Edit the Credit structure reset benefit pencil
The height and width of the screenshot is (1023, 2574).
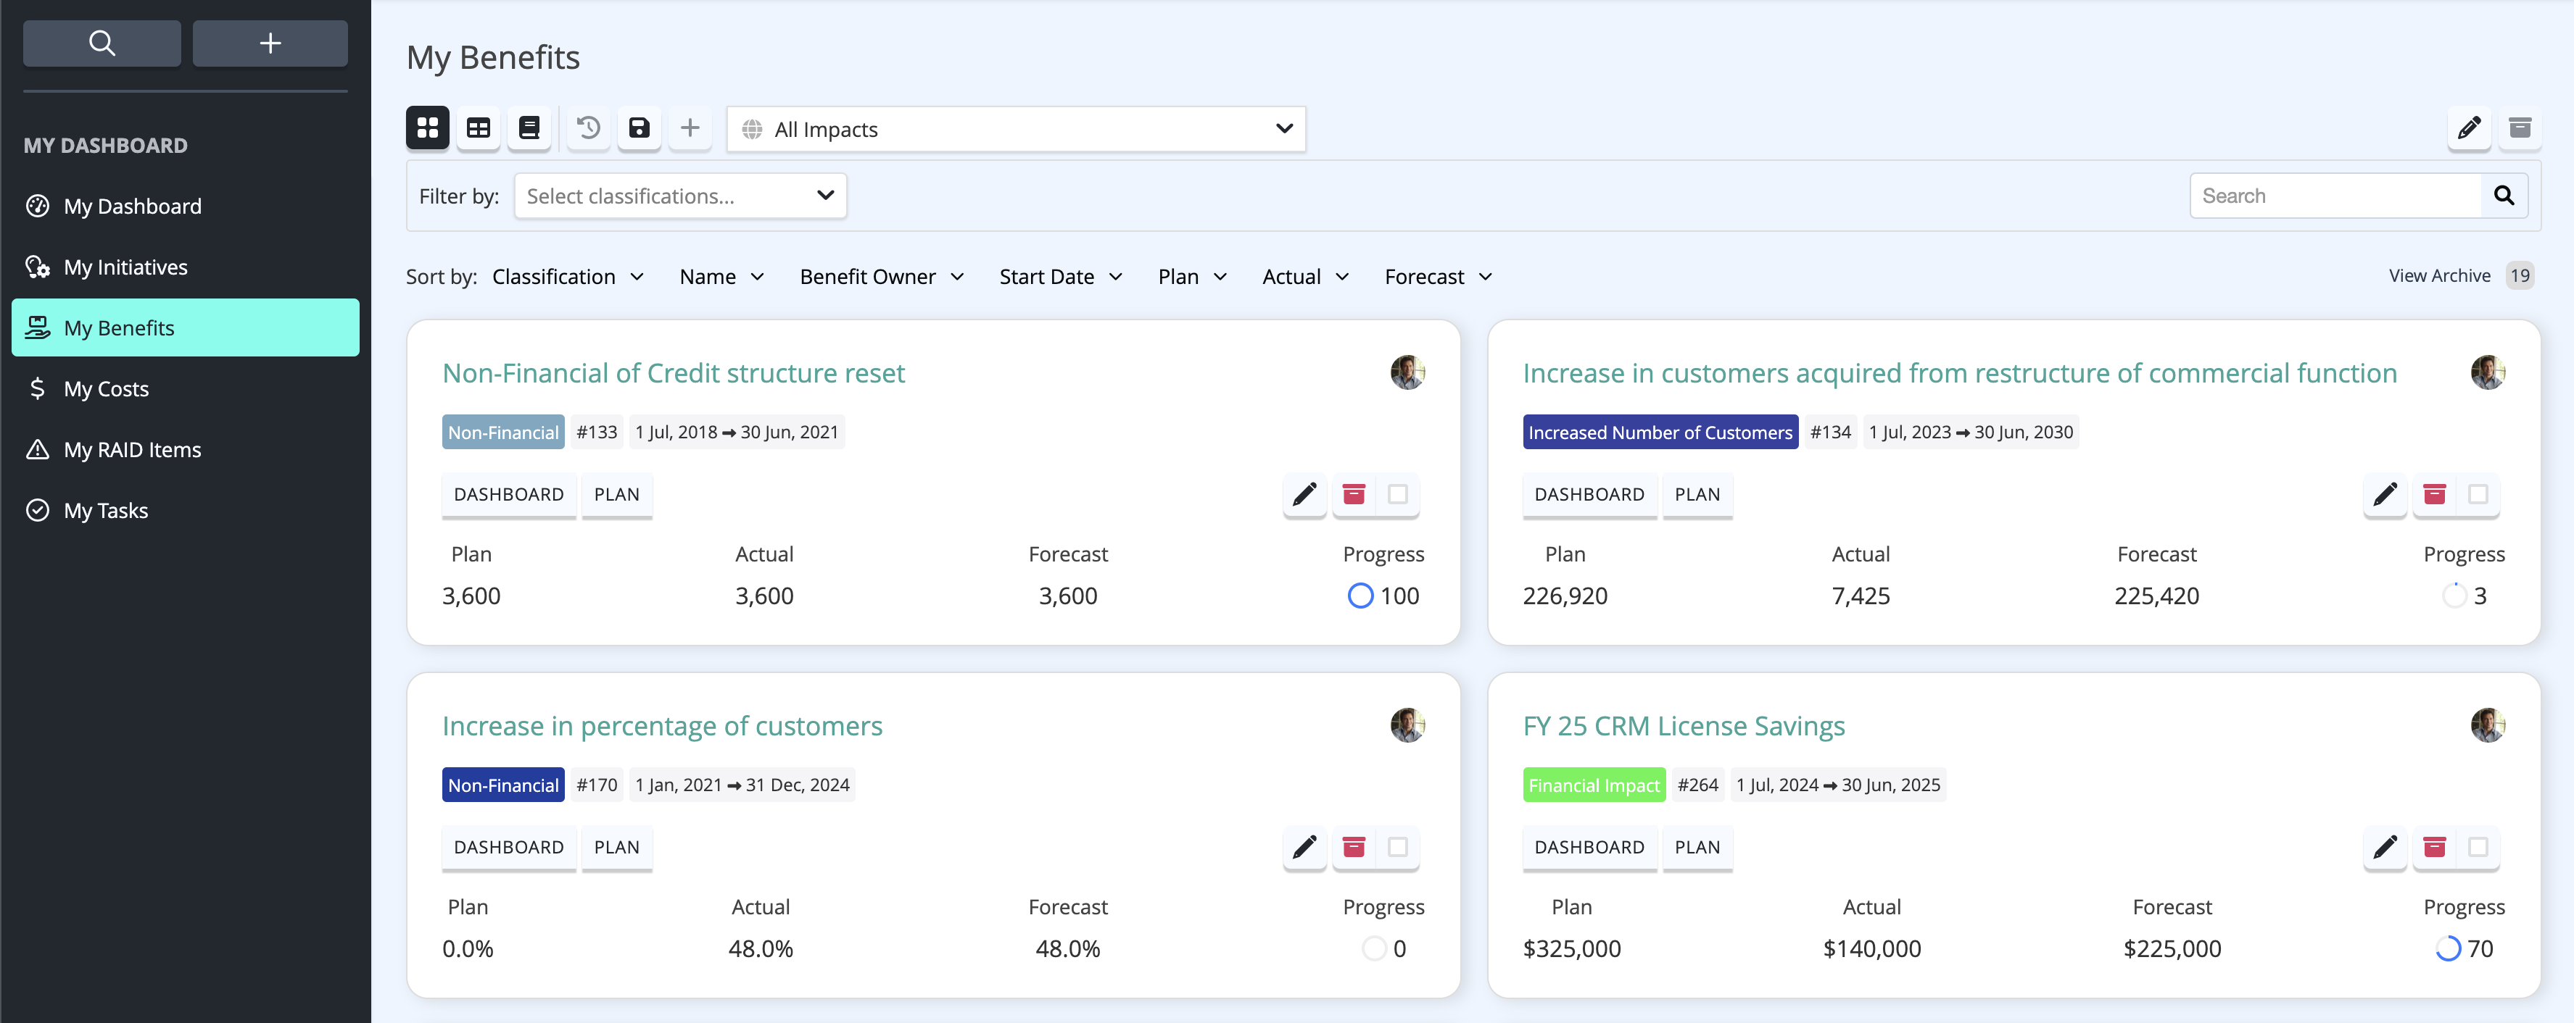(x=1304, y=494)
